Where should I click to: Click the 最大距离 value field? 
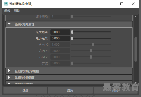(x=60, y=32)
